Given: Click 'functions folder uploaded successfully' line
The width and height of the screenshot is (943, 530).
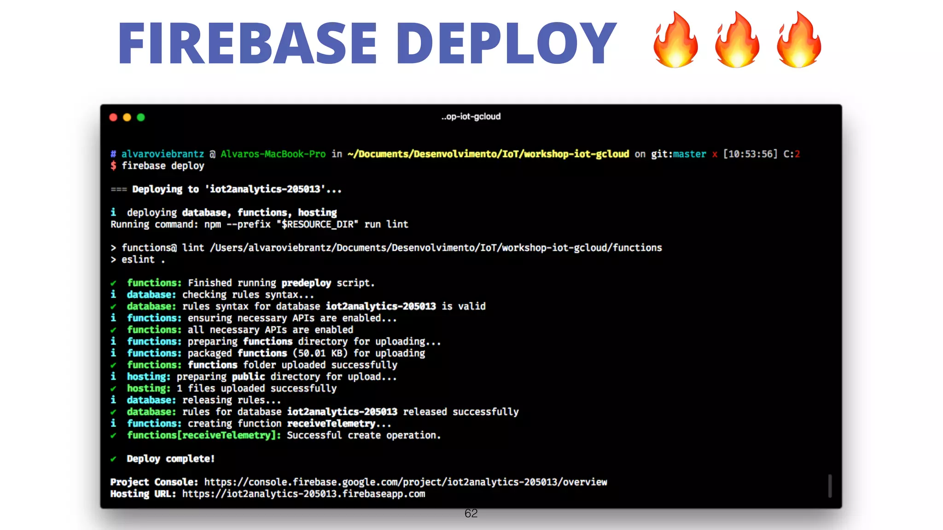Looking at the screenshot, I should coord(254,365).
